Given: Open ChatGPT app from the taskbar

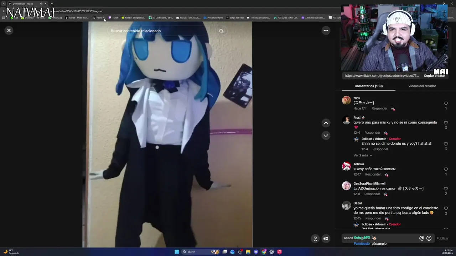Looking at the screenshot, I should (x=271, y=252).
